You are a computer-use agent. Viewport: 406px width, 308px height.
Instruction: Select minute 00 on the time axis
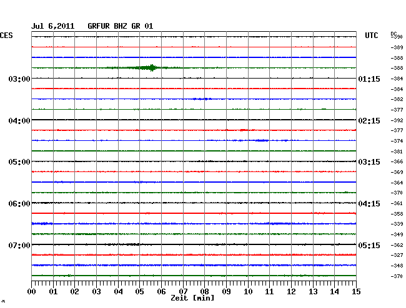point(32,291)
